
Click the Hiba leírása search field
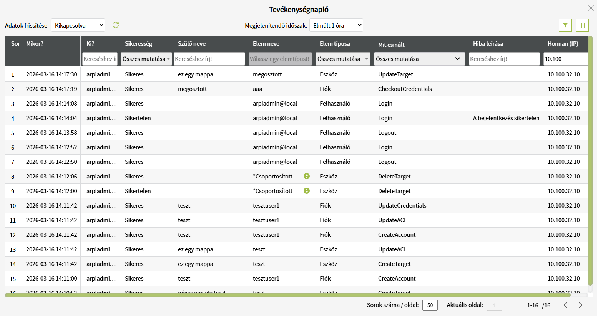(x=504, y=59)
